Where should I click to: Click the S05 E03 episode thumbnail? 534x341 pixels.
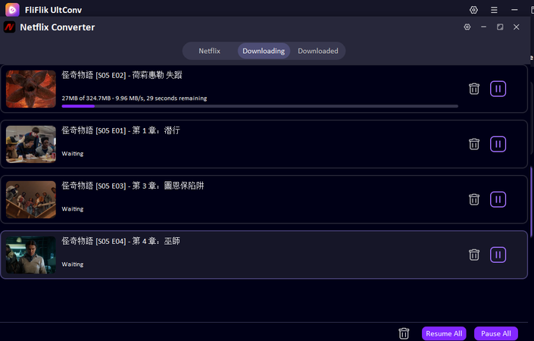pos(31,199)
